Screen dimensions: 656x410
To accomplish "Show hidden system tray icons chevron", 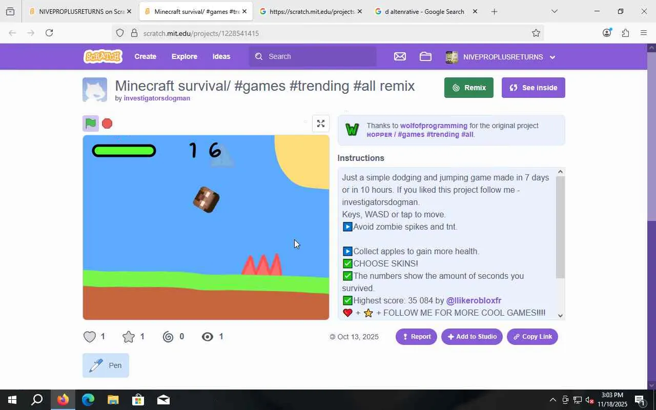I will (552, 400).
